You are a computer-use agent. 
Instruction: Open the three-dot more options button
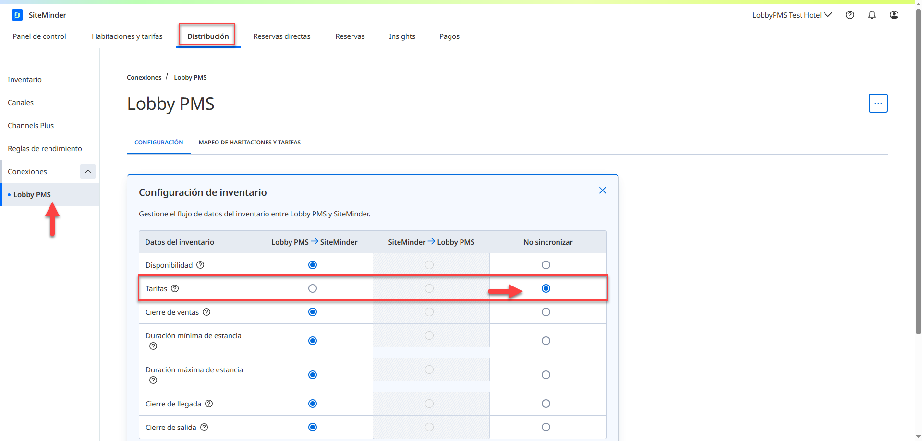pos(878,103)
